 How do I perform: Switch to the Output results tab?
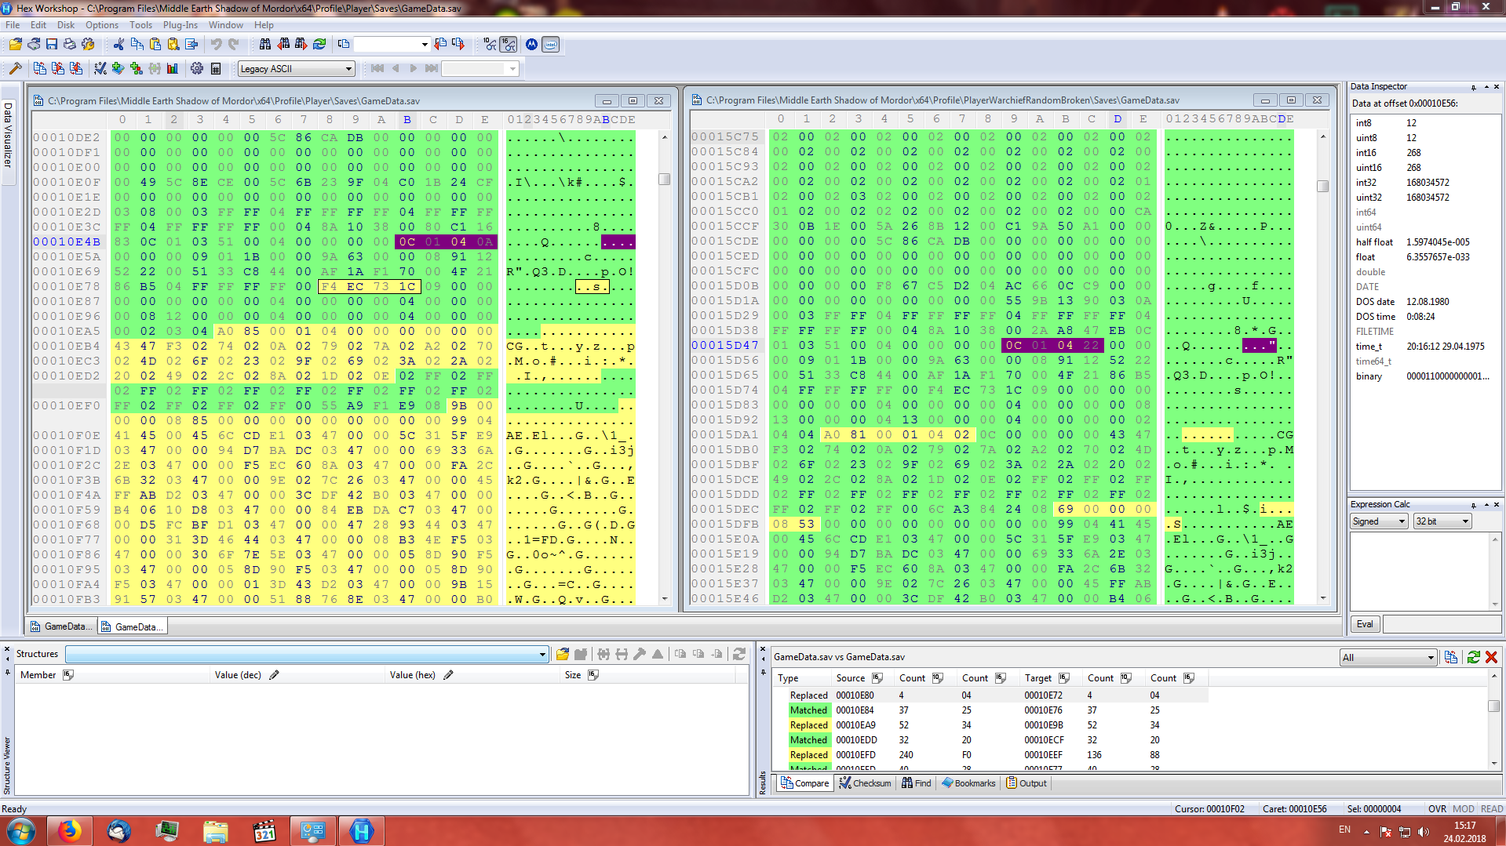(x=1026, y=783)
